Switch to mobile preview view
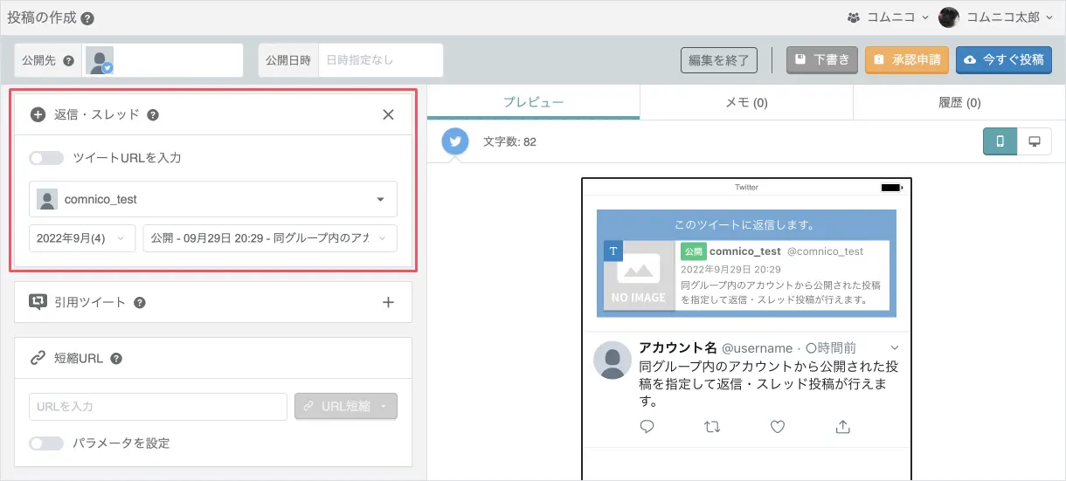 1000,141
